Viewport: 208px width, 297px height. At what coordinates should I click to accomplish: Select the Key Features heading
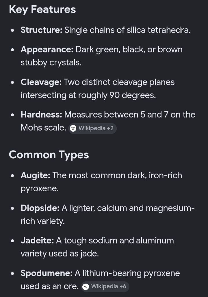(42, 10)
